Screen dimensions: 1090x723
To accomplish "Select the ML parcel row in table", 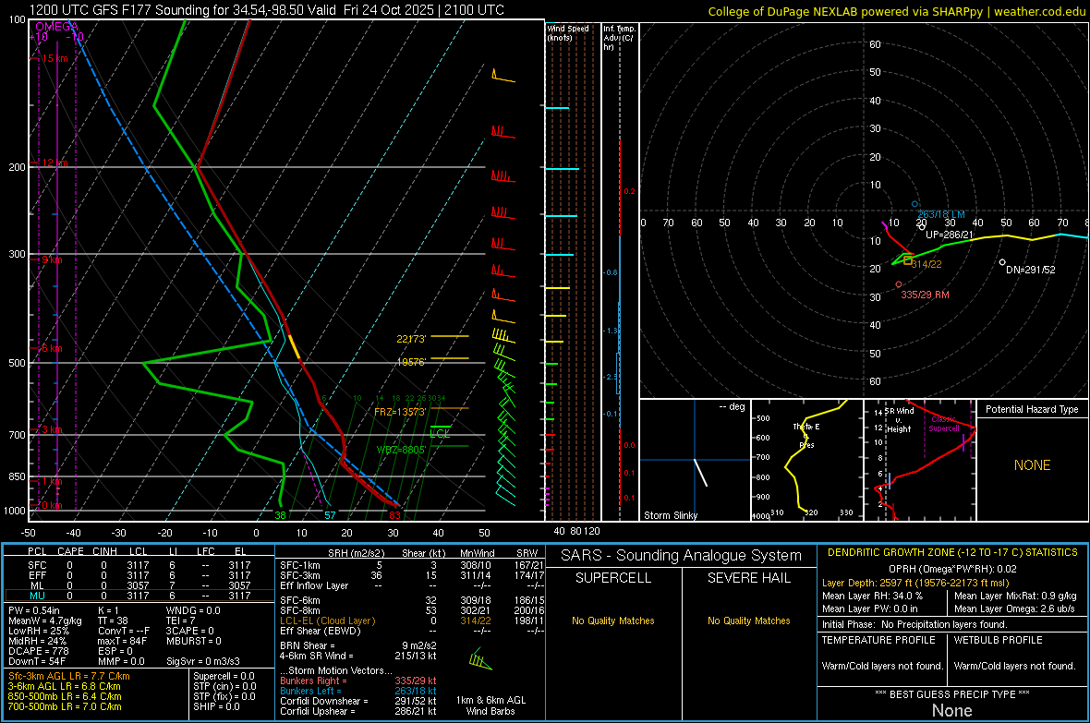I will tap(138, 585).
